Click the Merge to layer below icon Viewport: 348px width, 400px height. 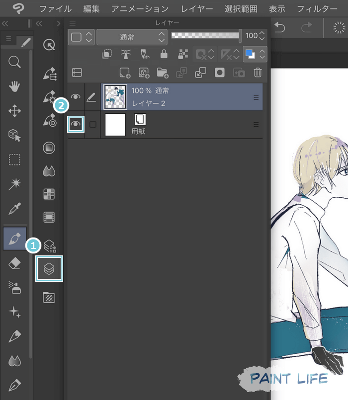pyautogui.click(x=200, y=73)
